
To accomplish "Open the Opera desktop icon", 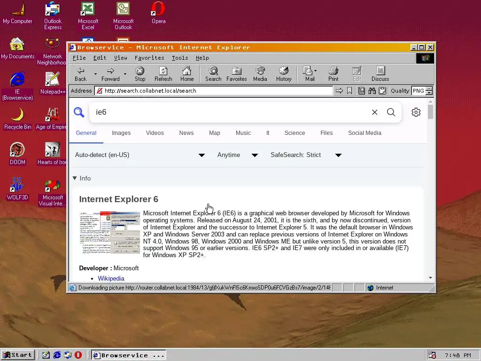I will (x=158, y=13).
